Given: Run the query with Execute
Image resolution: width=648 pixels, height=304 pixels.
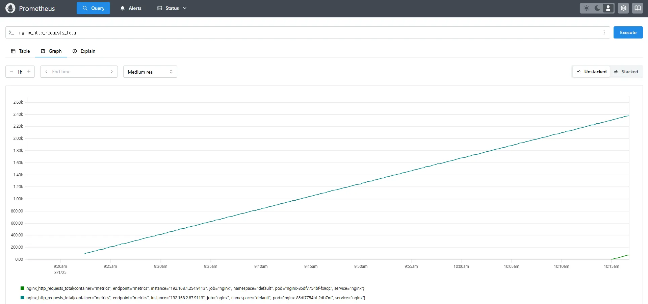Looking at the screenshot, I should 628,32.
